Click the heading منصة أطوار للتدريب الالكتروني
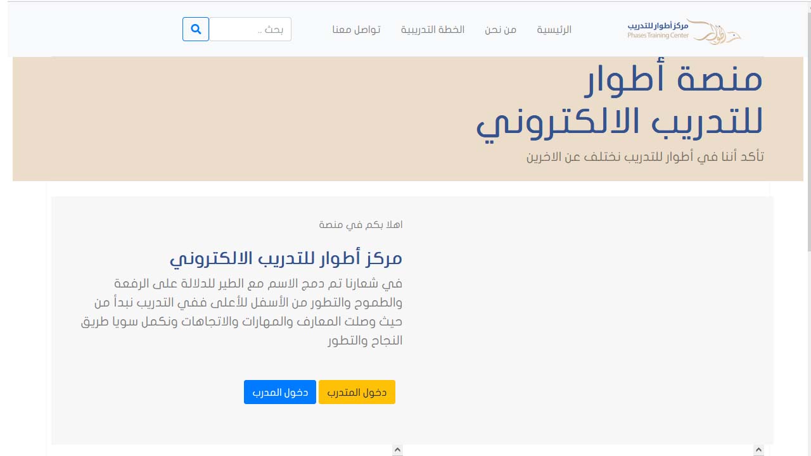This screenshot has width=811, height=456. point(620,101)
